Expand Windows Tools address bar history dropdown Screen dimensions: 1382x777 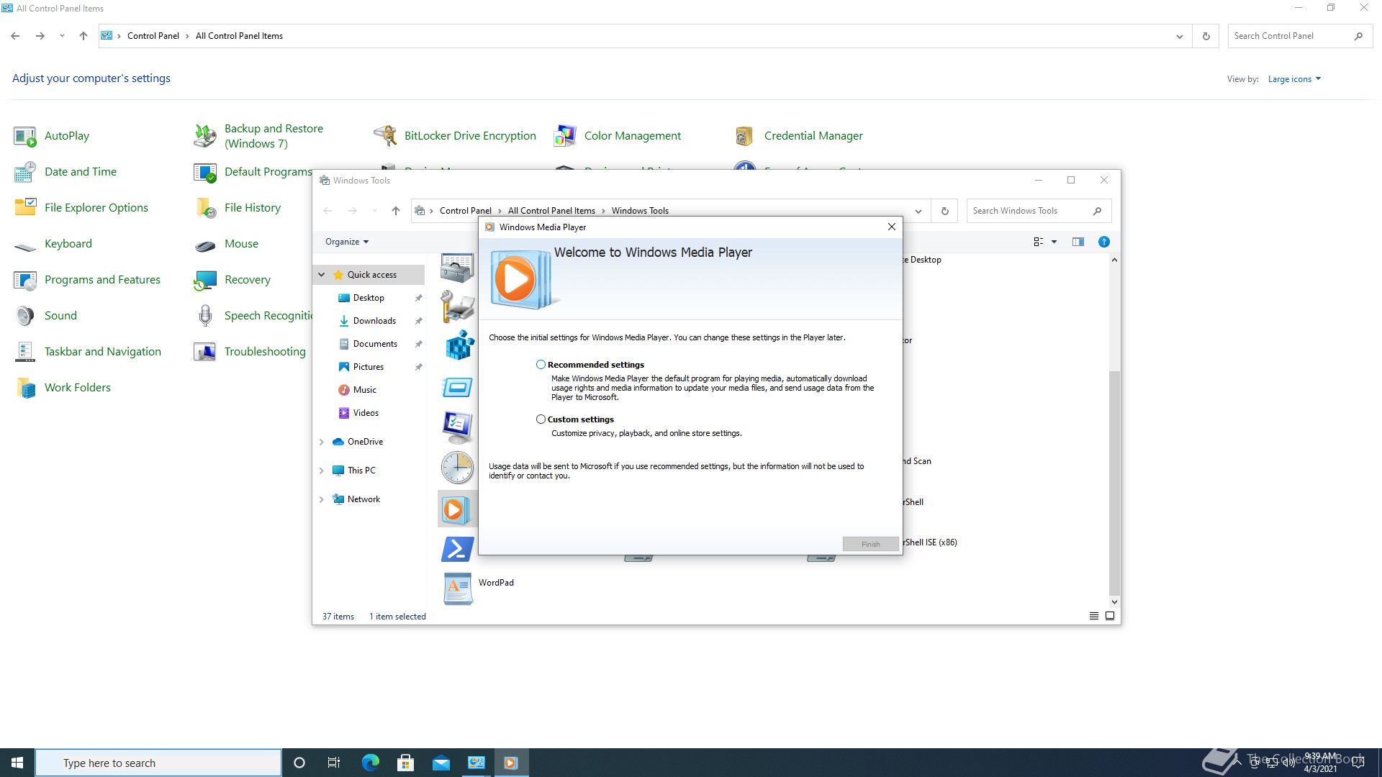(918, 211)
